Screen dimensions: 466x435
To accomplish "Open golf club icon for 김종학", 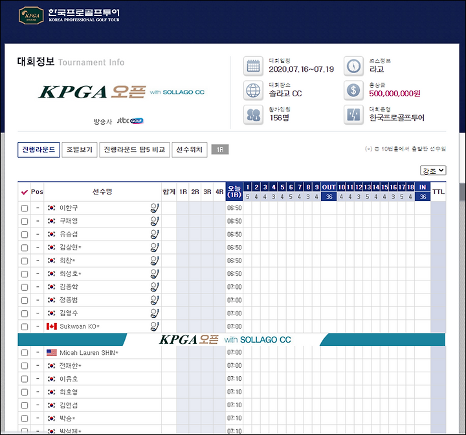I will [155, 287].
